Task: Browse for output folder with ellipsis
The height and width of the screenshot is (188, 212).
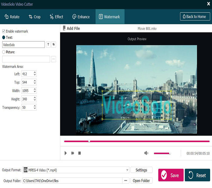Action: pyautogui.click(x=126, y=181)
